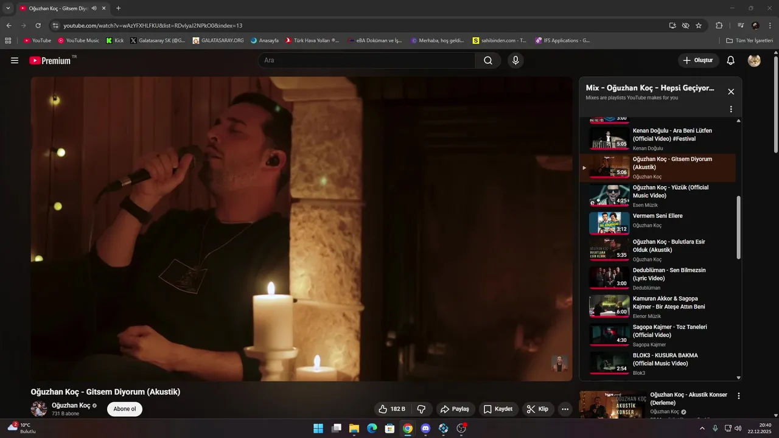The image size is (779, 438).
Task: Open Oğuzhan Koç channel name link
Action: (x=71, y=405)
